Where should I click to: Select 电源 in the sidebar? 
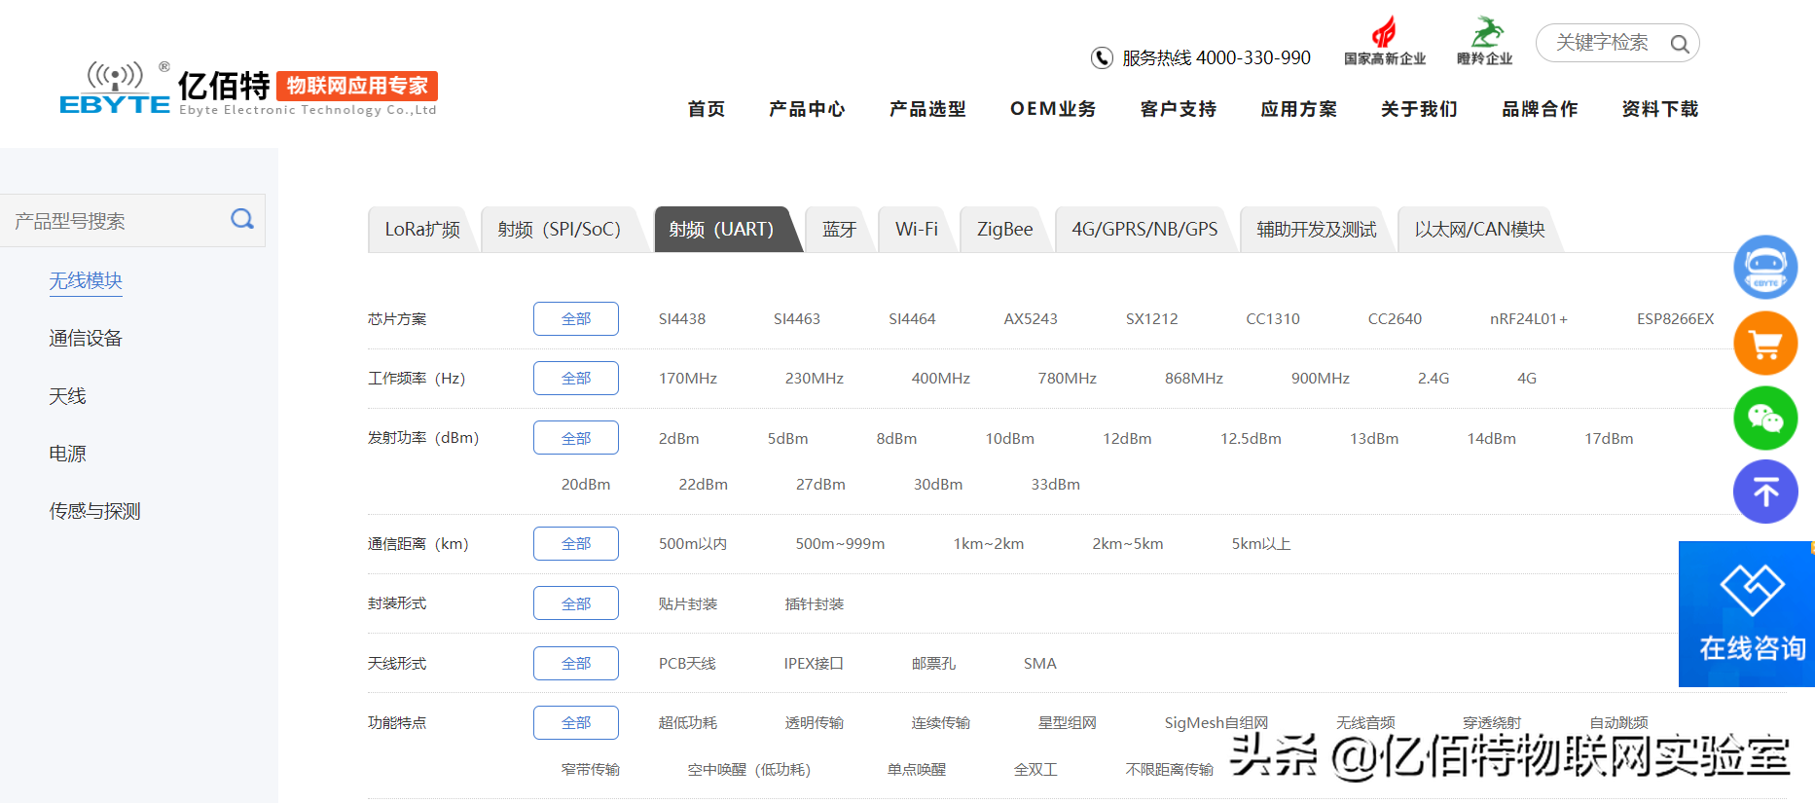67,454
